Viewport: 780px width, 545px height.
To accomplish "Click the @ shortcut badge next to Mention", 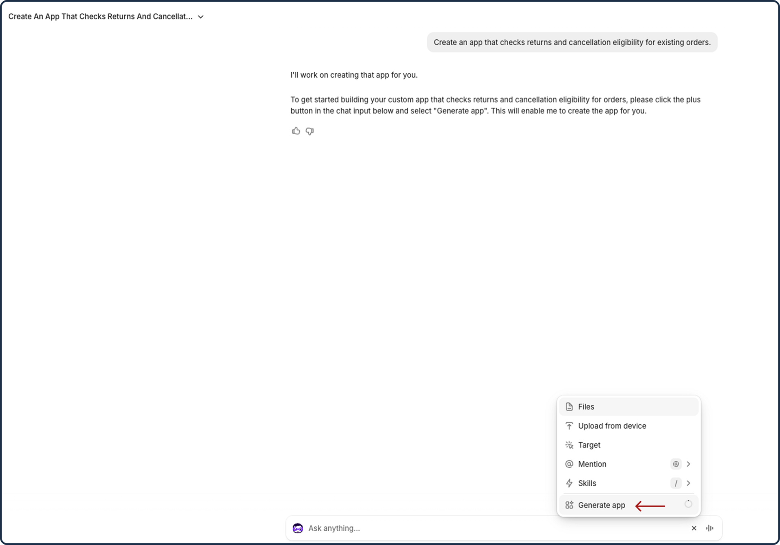I will point(676,464).
